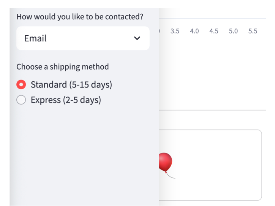Click the 'Express (2-5 days)' label text
Screen dimensions: 275x206
click(66, 100)
